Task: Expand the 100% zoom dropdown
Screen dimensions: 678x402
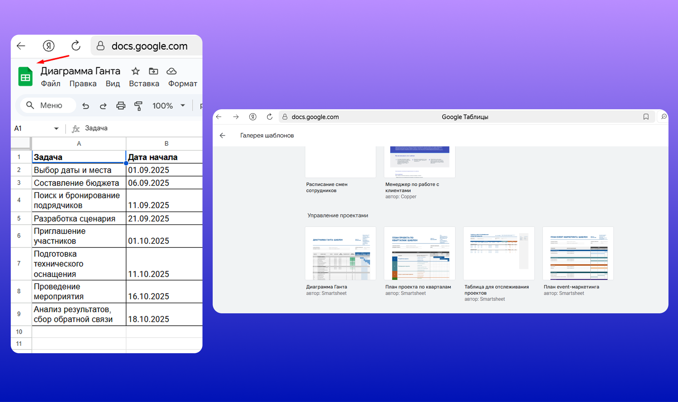Action: tap(183, 106)
